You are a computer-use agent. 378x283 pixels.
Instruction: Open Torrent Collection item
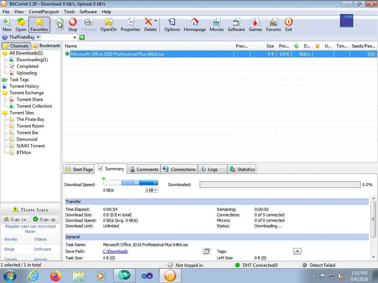[x=34, y=106]
